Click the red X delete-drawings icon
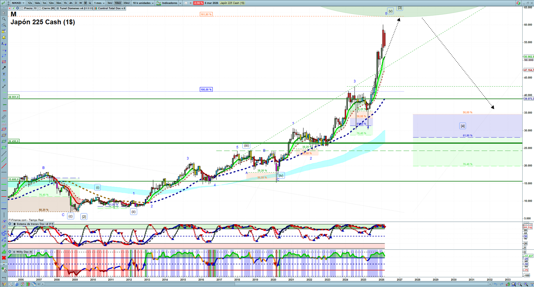This screenshot has height=287, width=534. point(4,258)
